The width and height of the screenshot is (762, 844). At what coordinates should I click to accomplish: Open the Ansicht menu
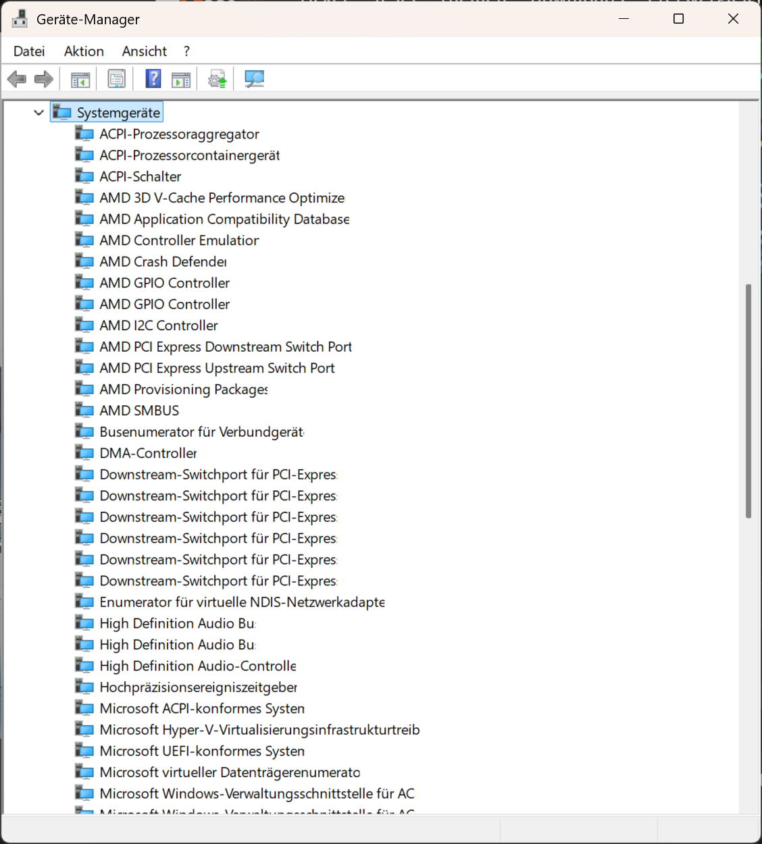145,51
